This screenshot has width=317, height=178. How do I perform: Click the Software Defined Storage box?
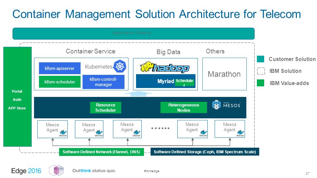tap(205, 152)
